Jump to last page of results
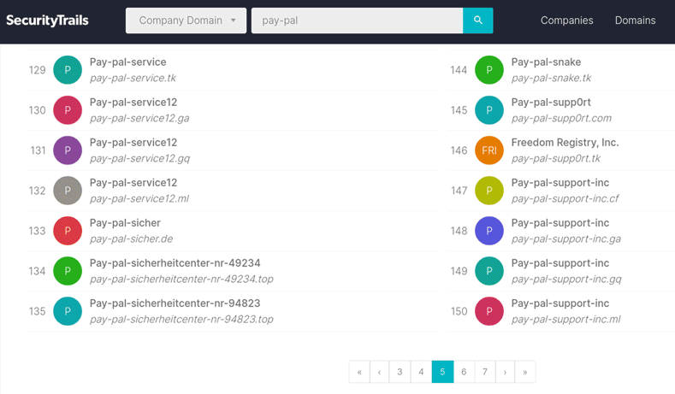Screen dimensions: 675x394 [x=525, y=372]
